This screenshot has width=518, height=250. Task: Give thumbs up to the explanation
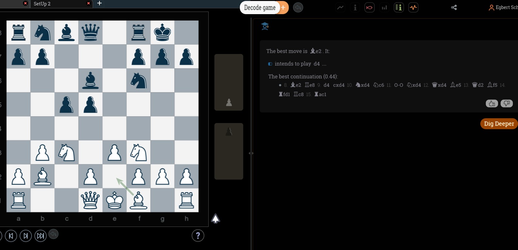492,103
